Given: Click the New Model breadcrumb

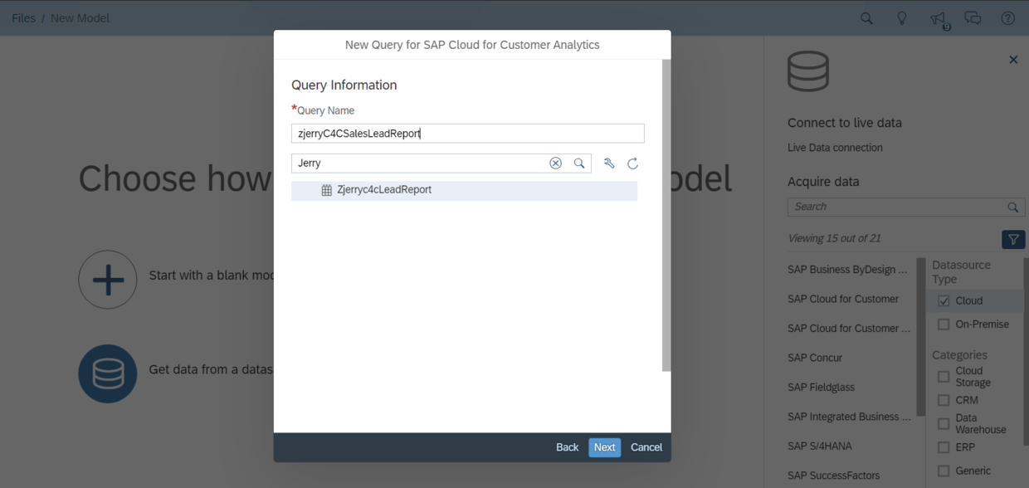Looking at the screenshot, I should tap(80, 18).
